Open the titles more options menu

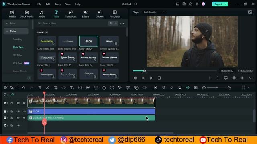(122, 23)
